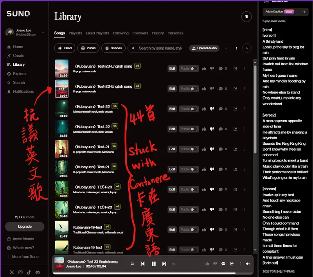313x277 pixels.
Task: Open comments on first TEST-20 song (3:36)
Action: [221, 190]
